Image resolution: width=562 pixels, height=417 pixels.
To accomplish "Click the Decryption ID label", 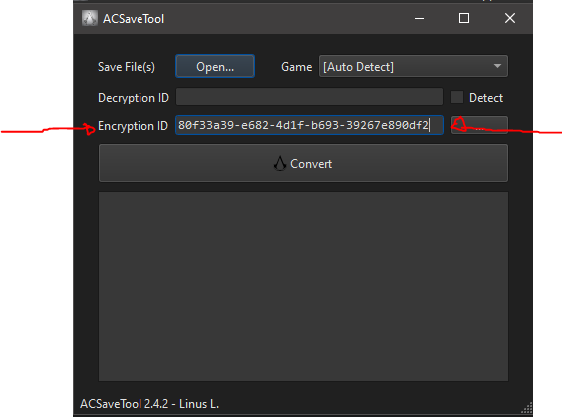I will coord(134,98).
